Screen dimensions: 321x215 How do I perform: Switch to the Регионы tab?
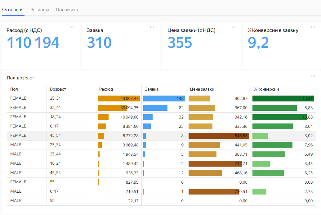40,10
